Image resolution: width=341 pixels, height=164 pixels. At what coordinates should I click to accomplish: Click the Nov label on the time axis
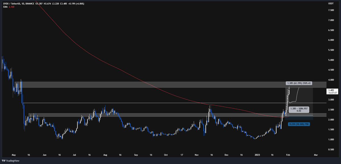[x=197, y=155]
